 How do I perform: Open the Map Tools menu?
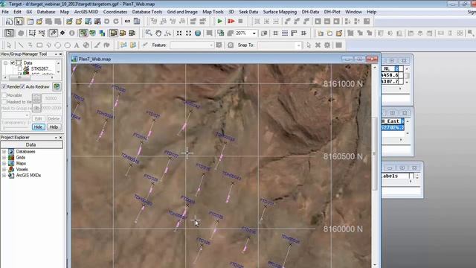pyautogui.click(x=213, y=12)
